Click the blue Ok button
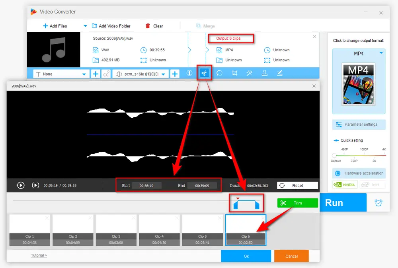 pos(246,256)
